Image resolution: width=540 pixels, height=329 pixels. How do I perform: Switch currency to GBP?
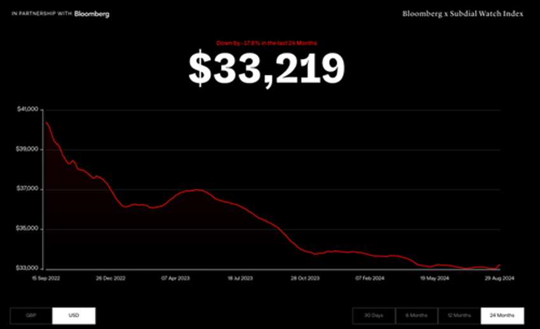pos(31,316)
